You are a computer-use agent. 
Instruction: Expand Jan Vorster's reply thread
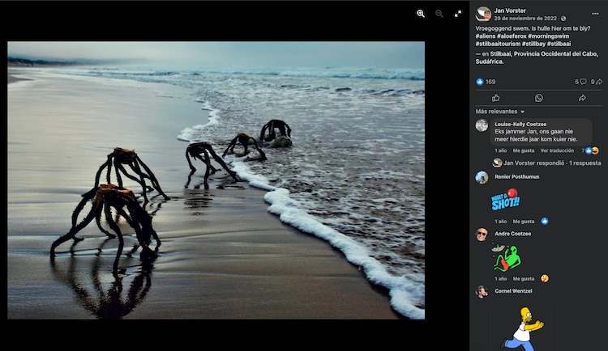click(552, 163)
